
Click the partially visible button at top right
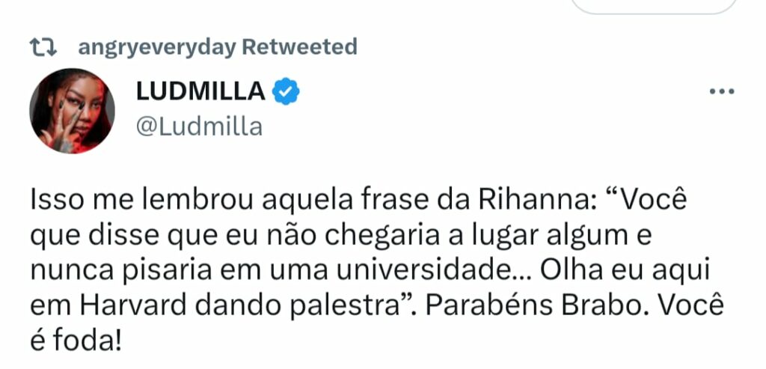[x=653, y=4]
